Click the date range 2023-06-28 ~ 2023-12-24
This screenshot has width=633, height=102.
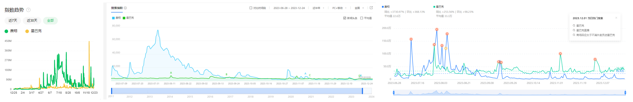click(289, 8)
